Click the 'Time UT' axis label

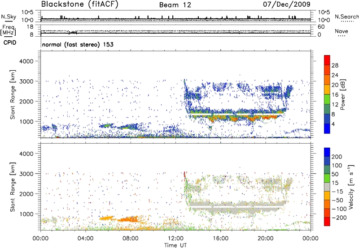(x=175, y=245)
